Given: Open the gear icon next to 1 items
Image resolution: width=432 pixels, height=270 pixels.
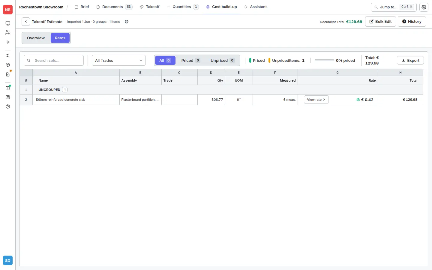Looking at the screenshot, I should (x=127, y=22).
